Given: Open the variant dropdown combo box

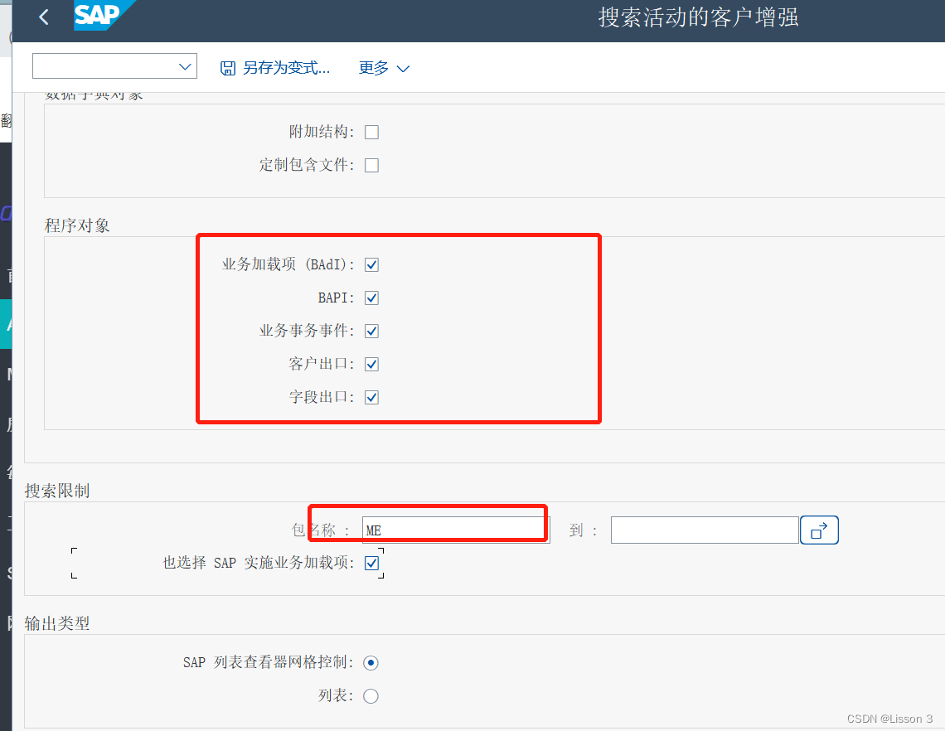Looking at the screenshot, I should pyautogui.click(x=114, y=66).
